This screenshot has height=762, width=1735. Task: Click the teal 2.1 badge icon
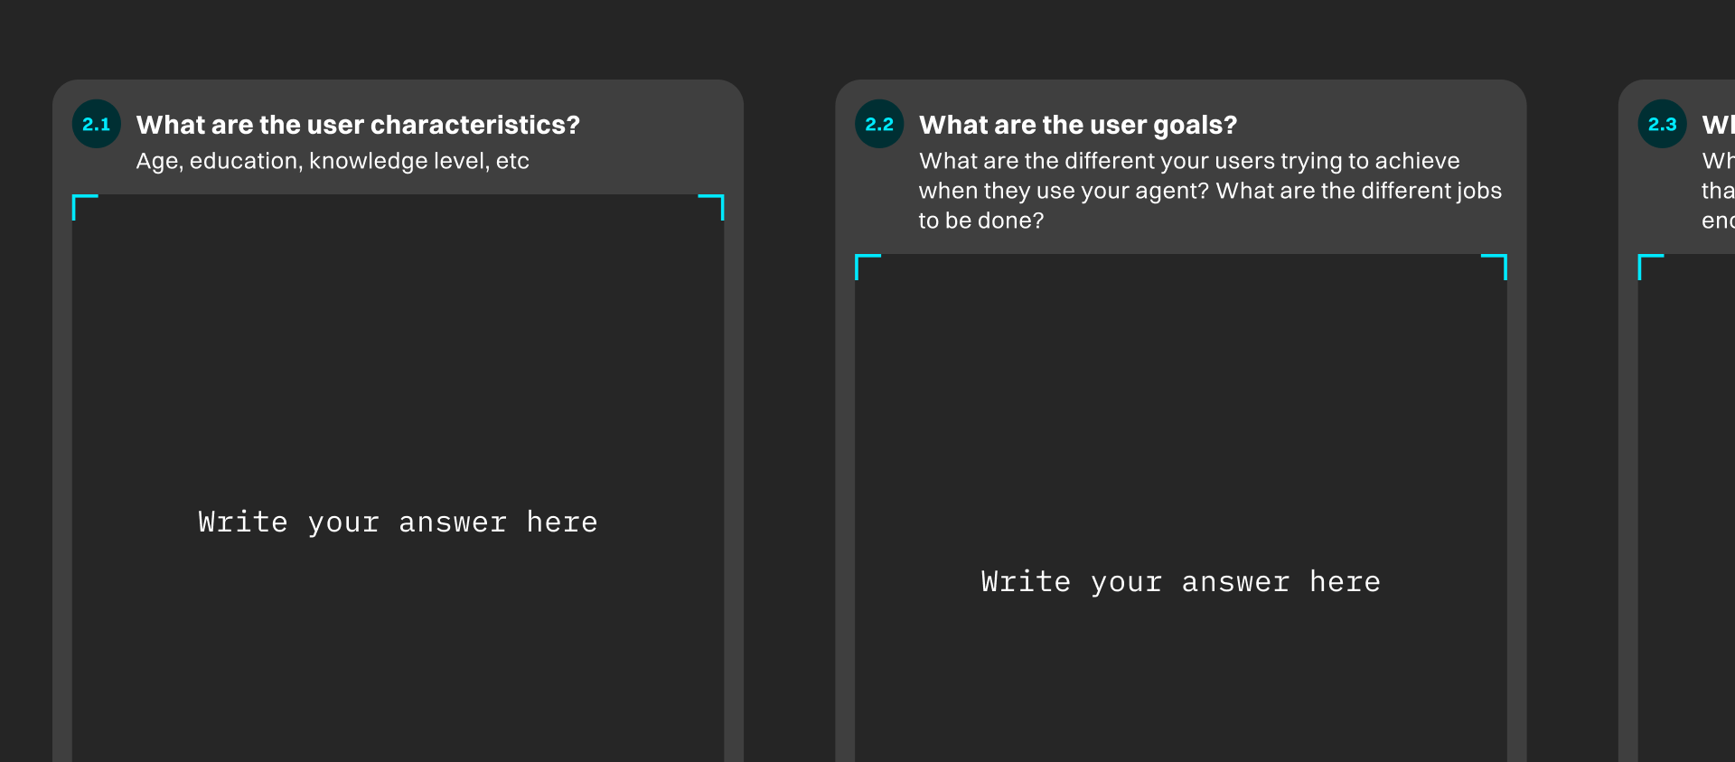(95, 124)
